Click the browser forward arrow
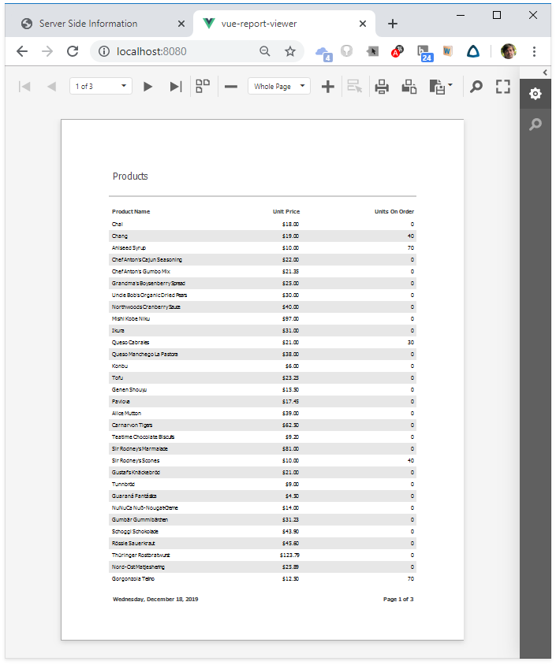The height and width of the screenshot is (665, 556). (x=47, y=51)
